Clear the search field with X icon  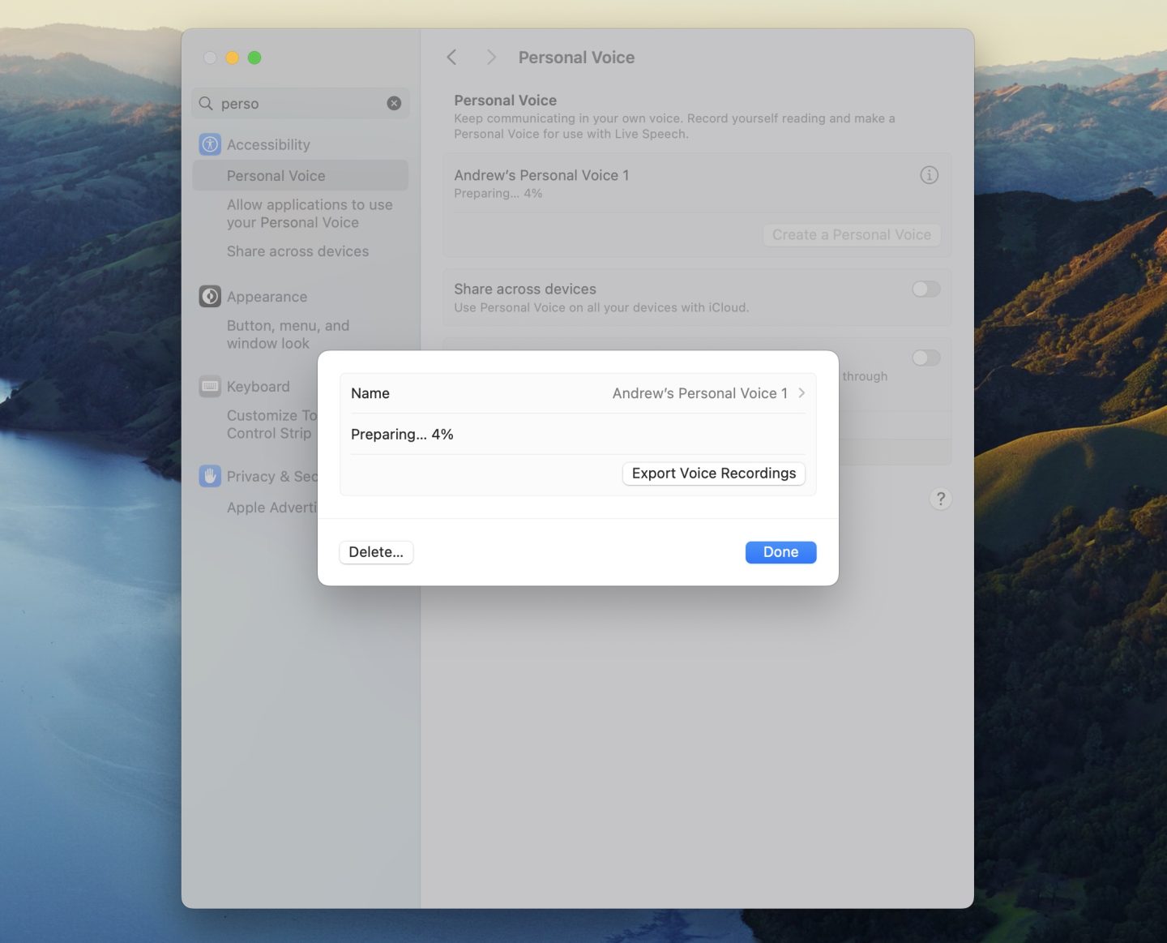point(394,104)
